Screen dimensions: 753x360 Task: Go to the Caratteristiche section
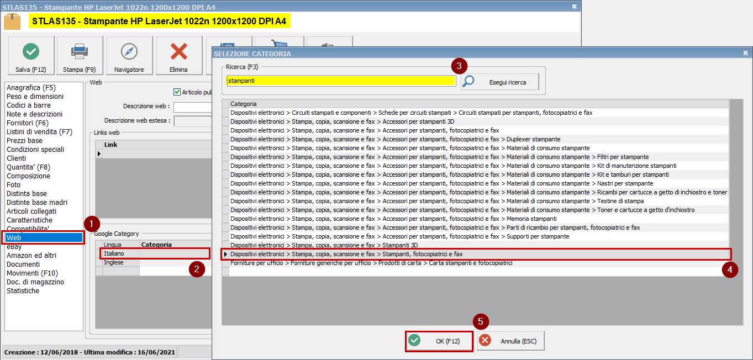pyautogui.click(x=30, y=220)
